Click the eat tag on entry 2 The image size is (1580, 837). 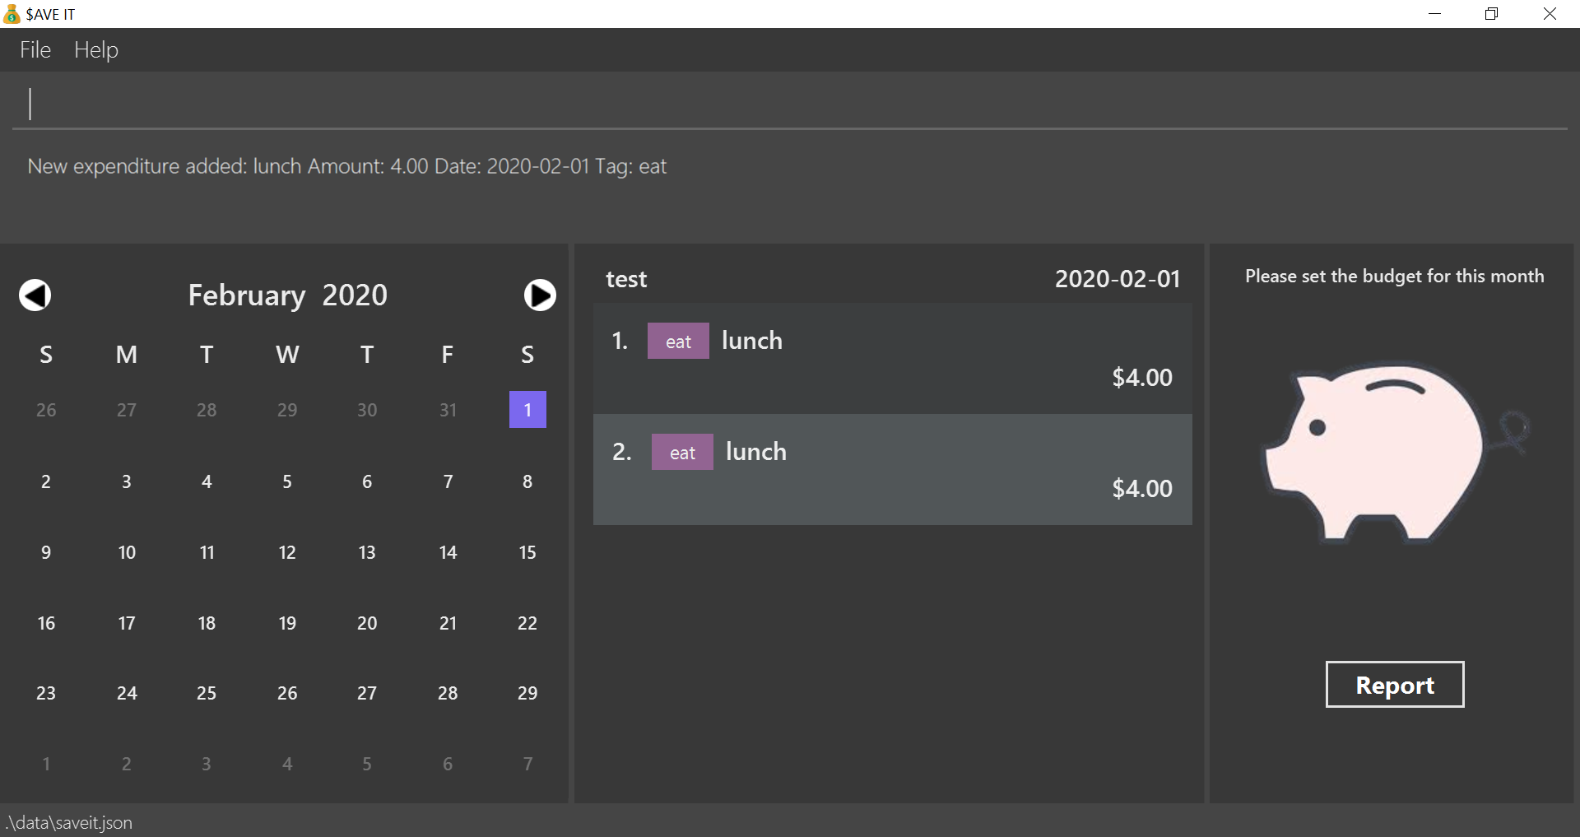[x=682, y=452]
